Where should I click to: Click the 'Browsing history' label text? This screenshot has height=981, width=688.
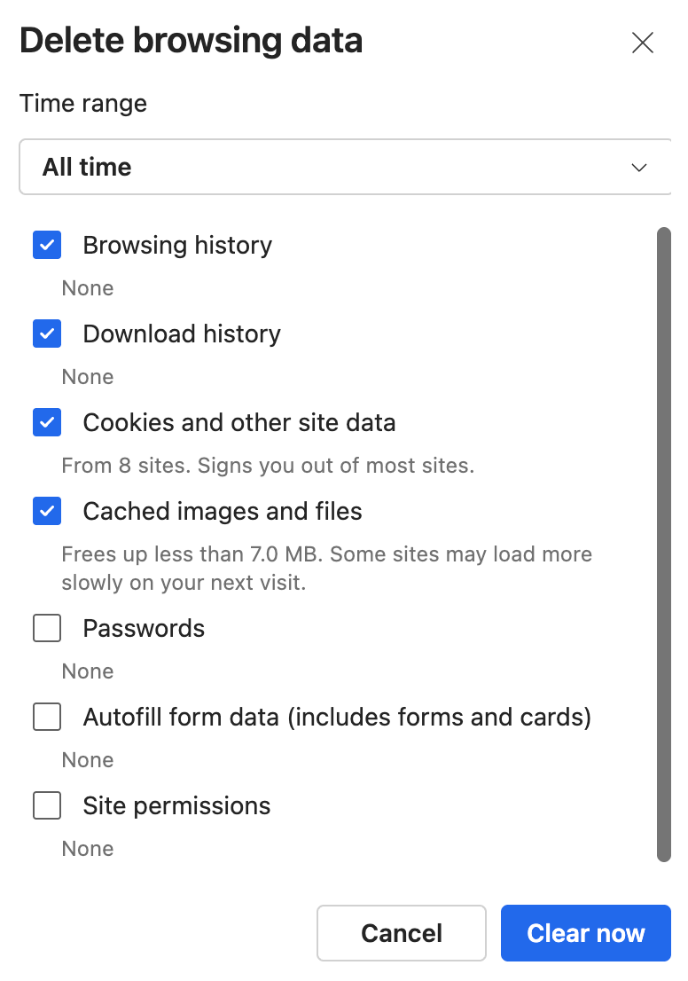(x=177, y=245)
